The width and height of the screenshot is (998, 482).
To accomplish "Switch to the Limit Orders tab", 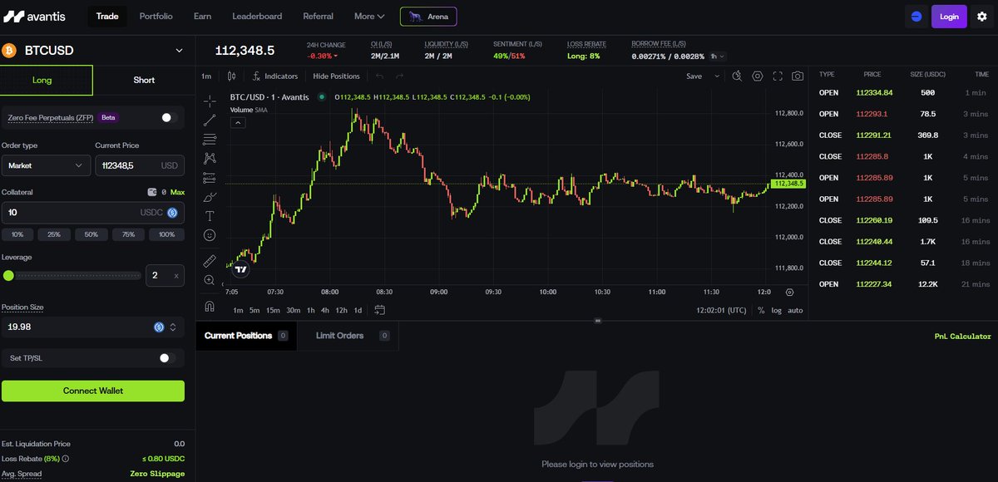I will (348, 336).
